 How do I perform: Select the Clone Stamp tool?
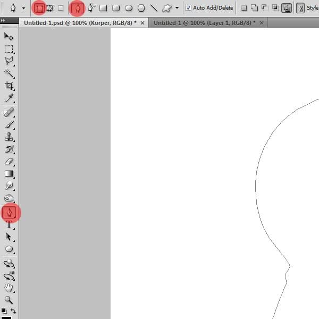[9, 137]
